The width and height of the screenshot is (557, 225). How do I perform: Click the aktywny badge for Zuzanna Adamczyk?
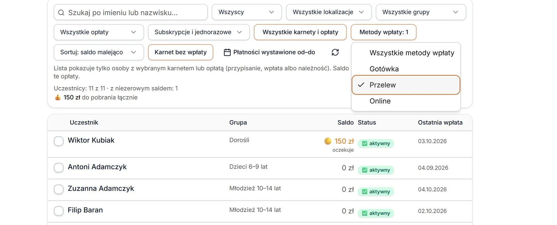pos(376,192)
